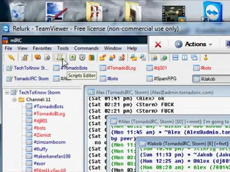Close TeamViewer session with the red X
The width and height of the screenshot is (230, 172).
click(158, 44)
